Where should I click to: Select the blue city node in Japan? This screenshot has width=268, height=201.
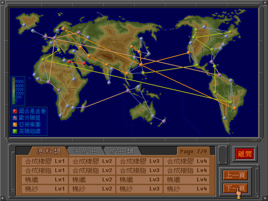(149, 54)
